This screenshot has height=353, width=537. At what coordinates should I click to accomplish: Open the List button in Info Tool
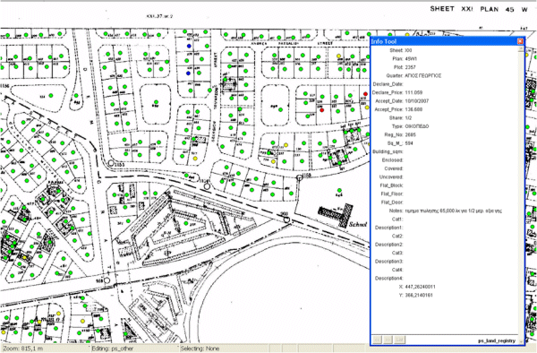(x=399, y=340)
